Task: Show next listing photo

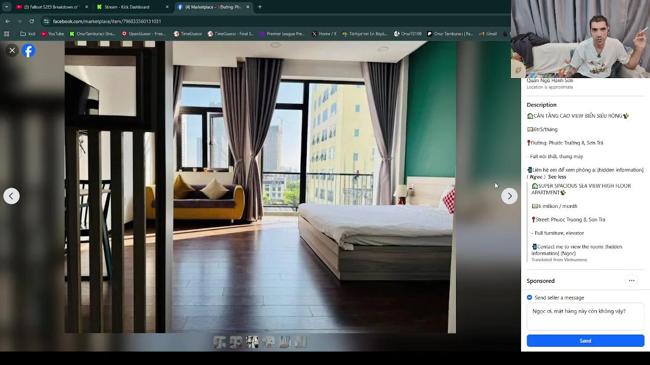Action: pyautogui.click(x=509, y=196)
